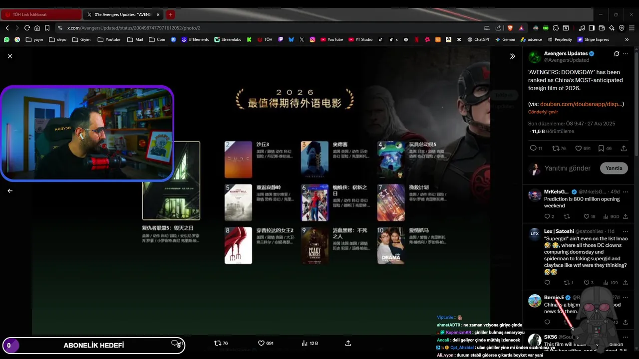Viewport: 639px width, 359px height.
Task: Open the yayın bookmarks folder
Action: point(34,39)
